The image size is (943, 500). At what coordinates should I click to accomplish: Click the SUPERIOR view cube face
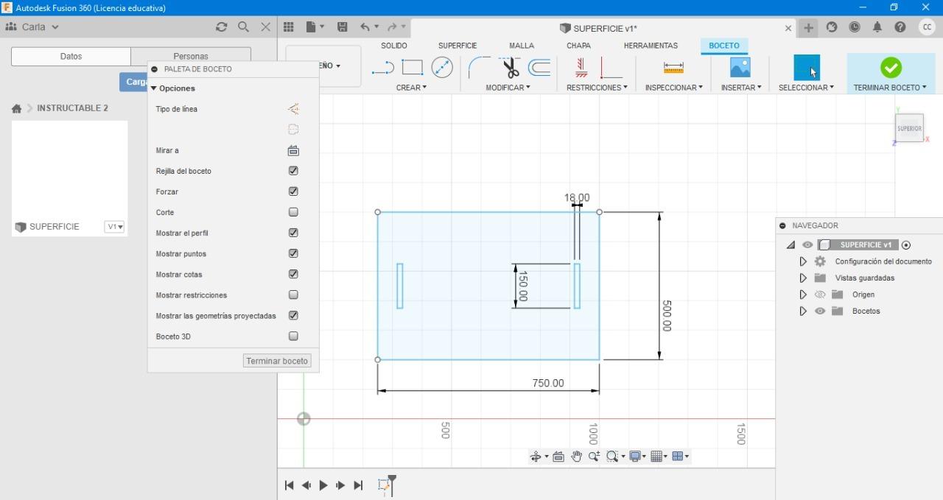point(909,128)
